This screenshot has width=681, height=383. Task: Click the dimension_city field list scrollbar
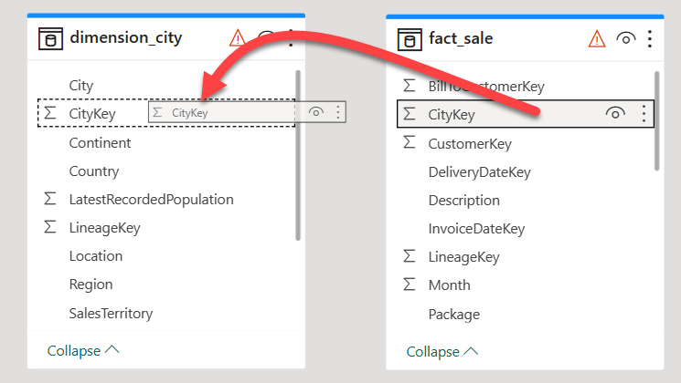(298, 155)
